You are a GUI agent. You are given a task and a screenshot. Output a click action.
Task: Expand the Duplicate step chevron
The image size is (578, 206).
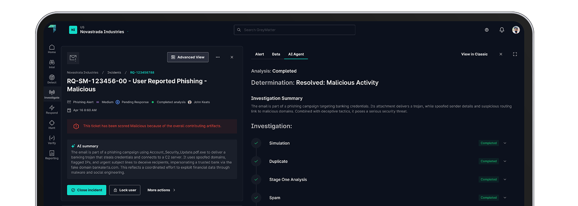(x=505, y=161)
